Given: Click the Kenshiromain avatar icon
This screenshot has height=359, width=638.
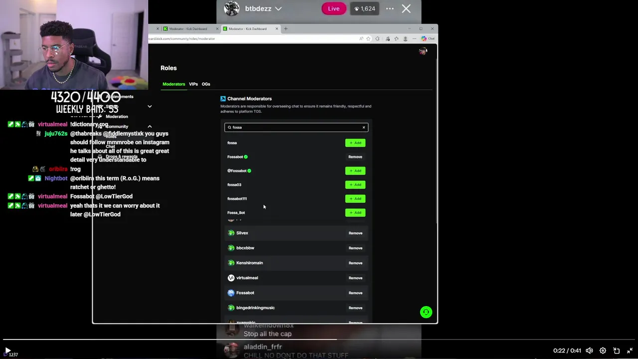Looking at the screenshot, I should [x=231, y=263].
